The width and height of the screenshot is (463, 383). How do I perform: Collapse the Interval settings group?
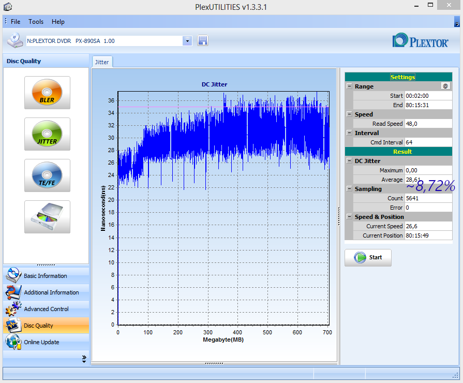[349, 132]
